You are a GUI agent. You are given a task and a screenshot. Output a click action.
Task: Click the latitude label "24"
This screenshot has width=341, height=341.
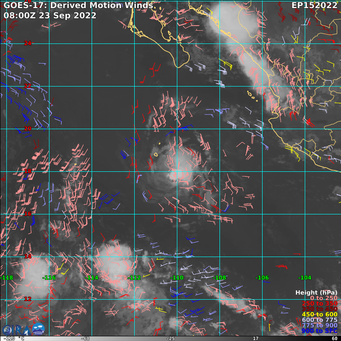[28, 43]
